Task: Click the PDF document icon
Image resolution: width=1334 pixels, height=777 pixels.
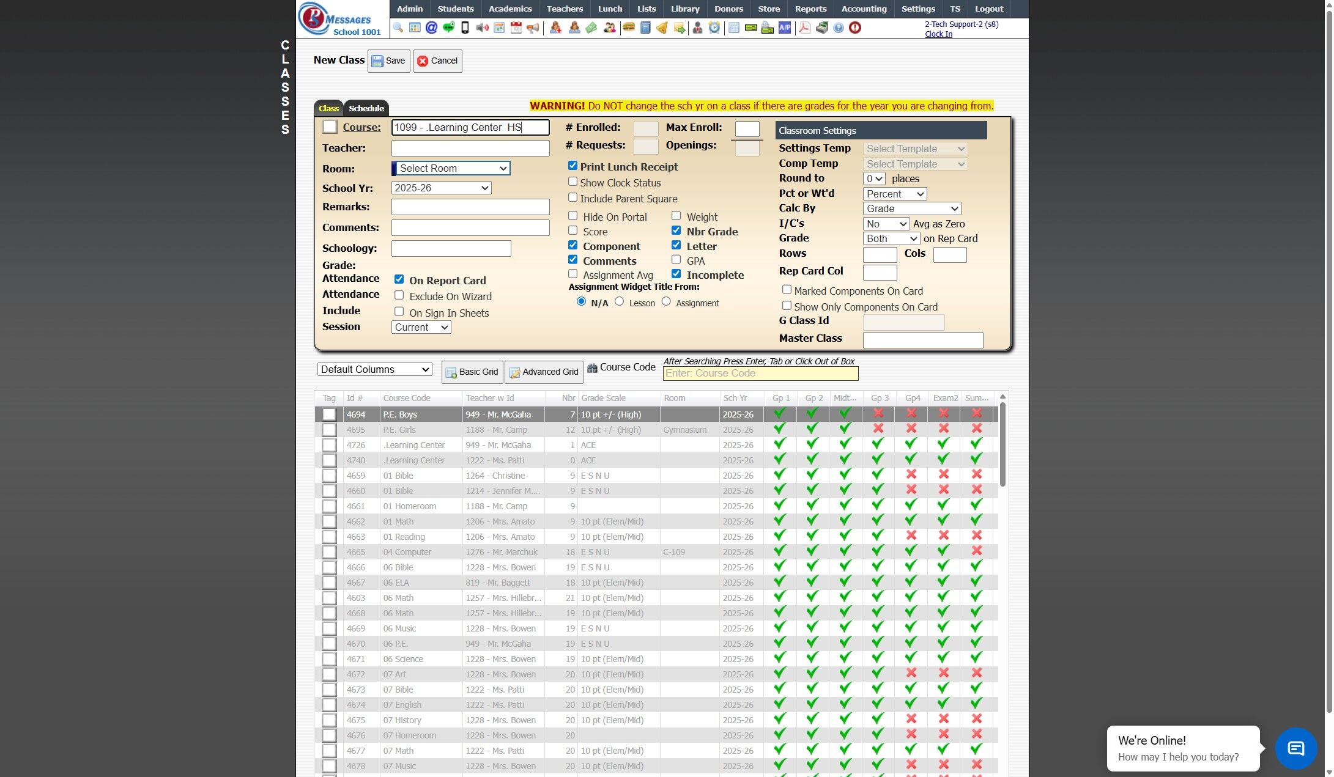Action: [805, 28]
